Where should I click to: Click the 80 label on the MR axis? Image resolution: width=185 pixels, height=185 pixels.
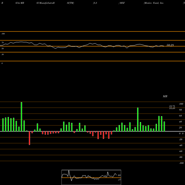(x=180, y=110)
